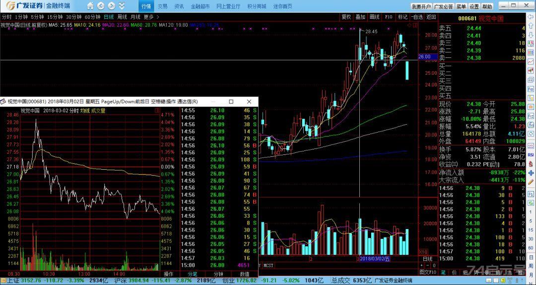Viewport: 536px width, 285px height.
Task: Select the 5分钟 chart period
Action: pos(37,17)
